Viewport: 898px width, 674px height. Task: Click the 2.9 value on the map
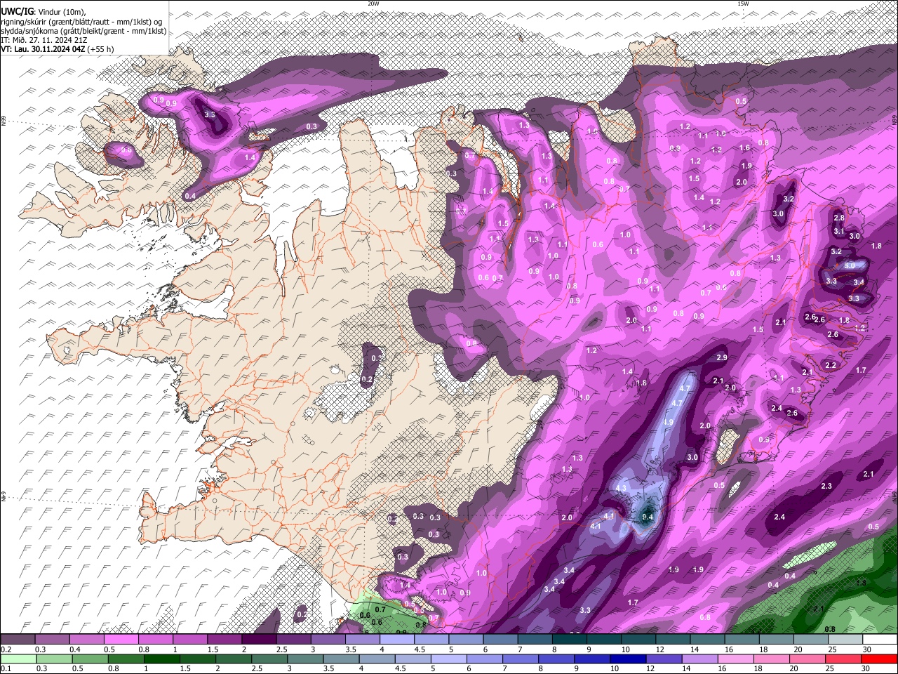(722, 358)
